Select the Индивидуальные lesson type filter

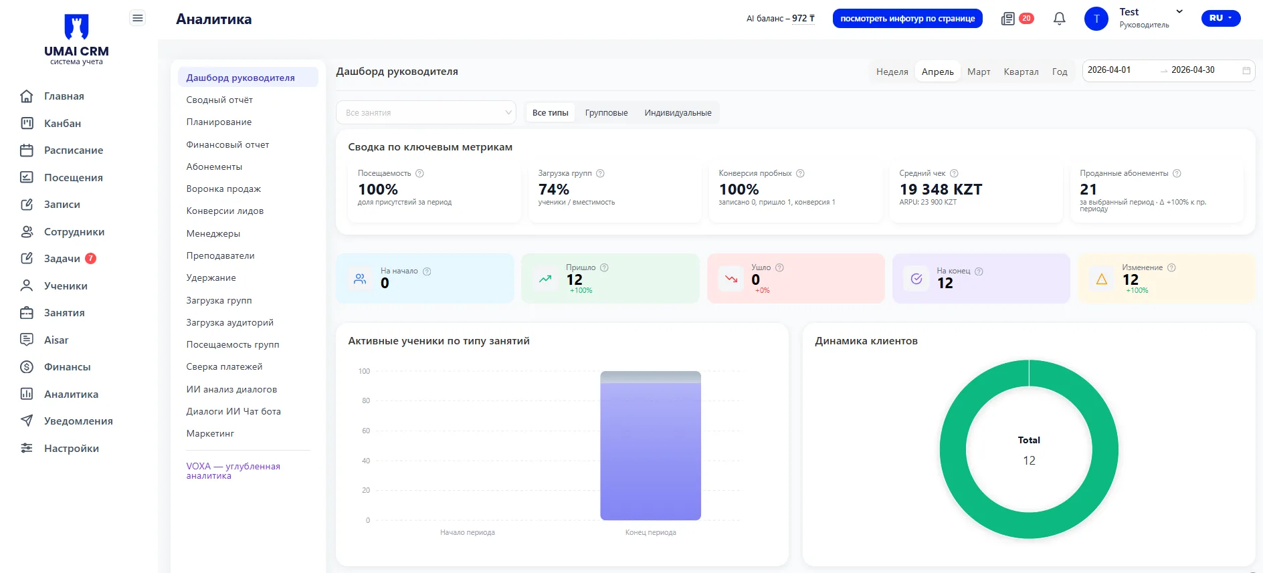(x=678, y=113)
